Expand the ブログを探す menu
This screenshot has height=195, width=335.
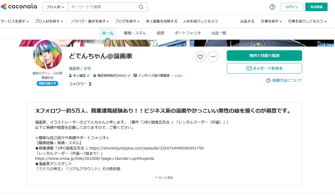[x=127, y=21]
